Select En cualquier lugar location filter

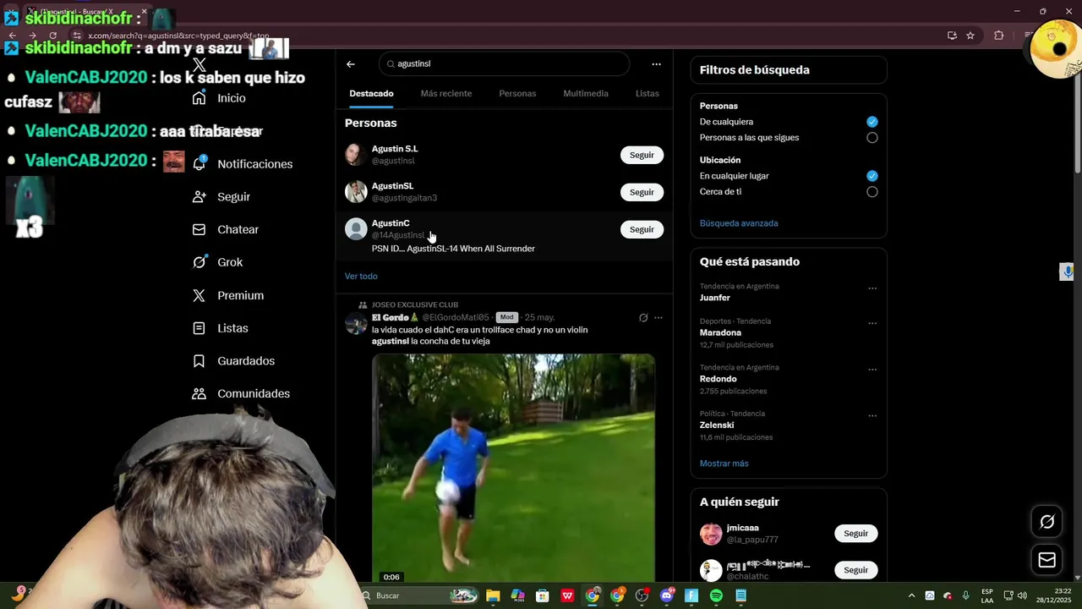(x=872, y=176)
